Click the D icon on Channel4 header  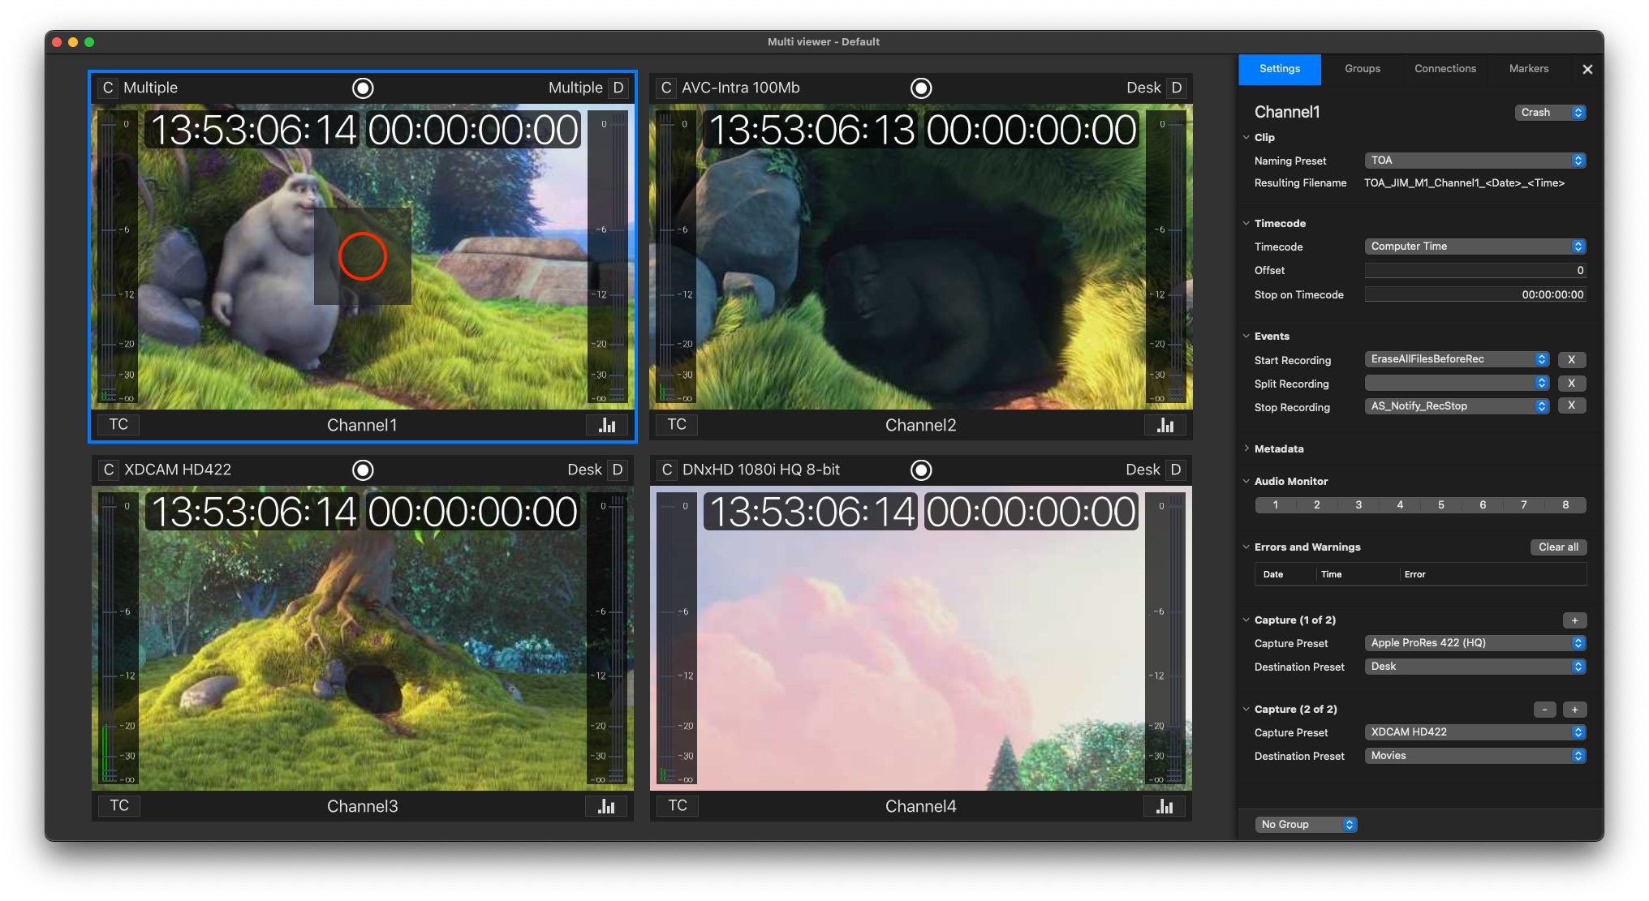[1176, 470]
